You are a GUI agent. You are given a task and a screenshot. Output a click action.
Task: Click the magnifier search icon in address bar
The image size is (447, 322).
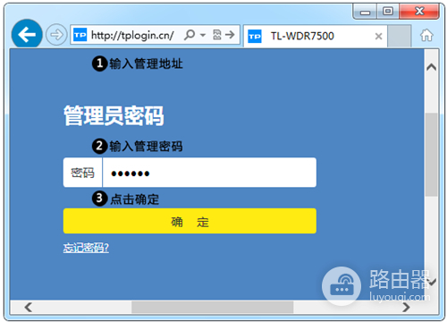(x=190, y=35)
